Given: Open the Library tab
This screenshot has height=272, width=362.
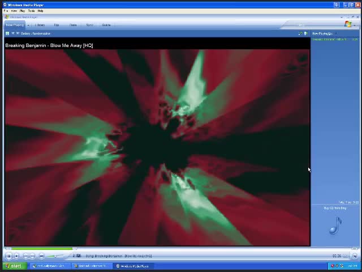Looking at the screenshot, I should 40,25.
